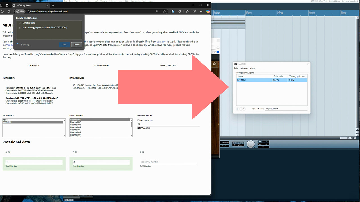
Task: Remove the selected port with minus button
Action: pyautogui.click(x=241, y=109)
